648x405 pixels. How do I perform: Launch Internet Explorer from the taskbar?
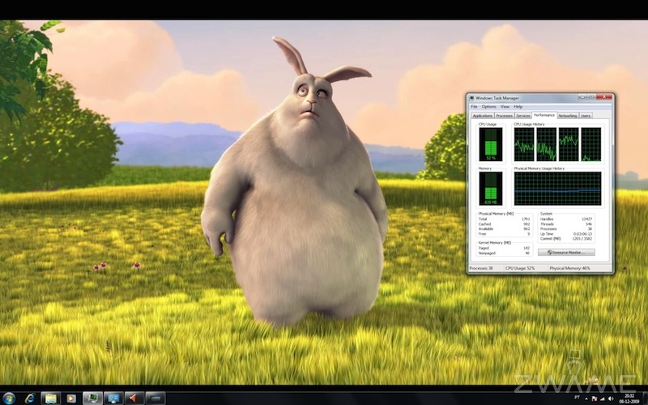(x=30, y=399)
